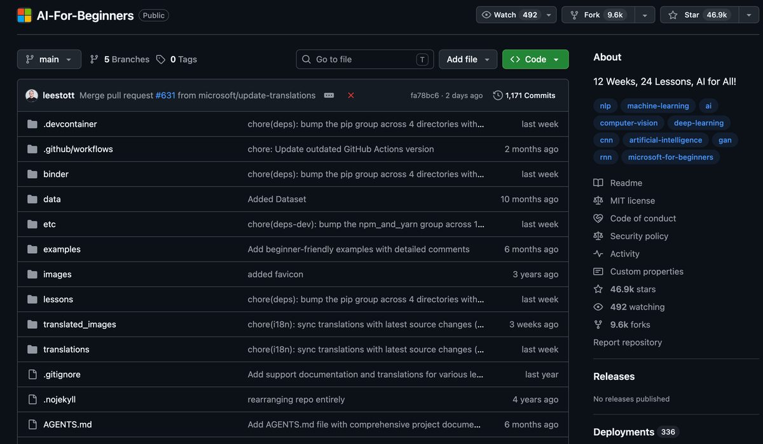
Task: Click commit message 'Added Dataset'
Action: pos(277,199)
